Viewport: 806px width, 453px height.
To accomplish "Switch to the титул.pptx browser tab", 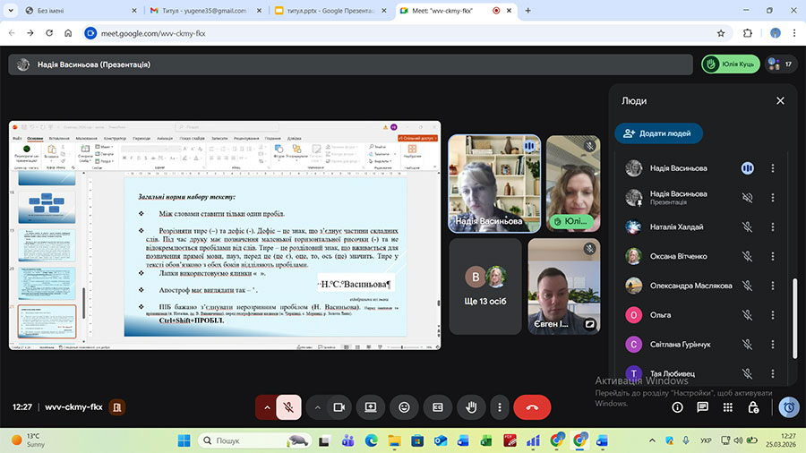I will tap(331, 11).
